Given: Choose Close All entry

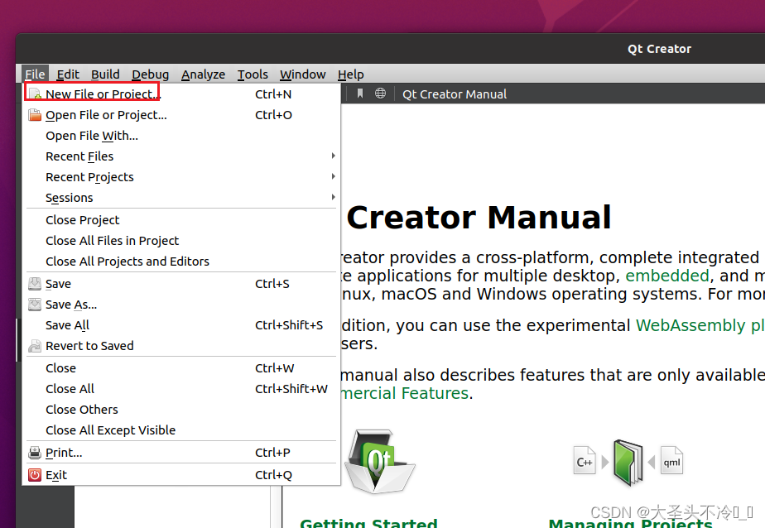Looking at the screenshot, I should (181, 389).
